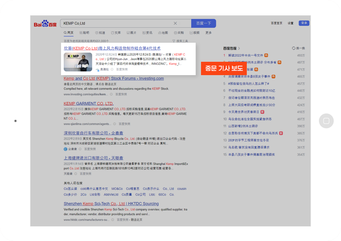Open hot search '今天是世界讨厌香菜日'
Viewport: 341px width, 241px height.
coord(244,112)
